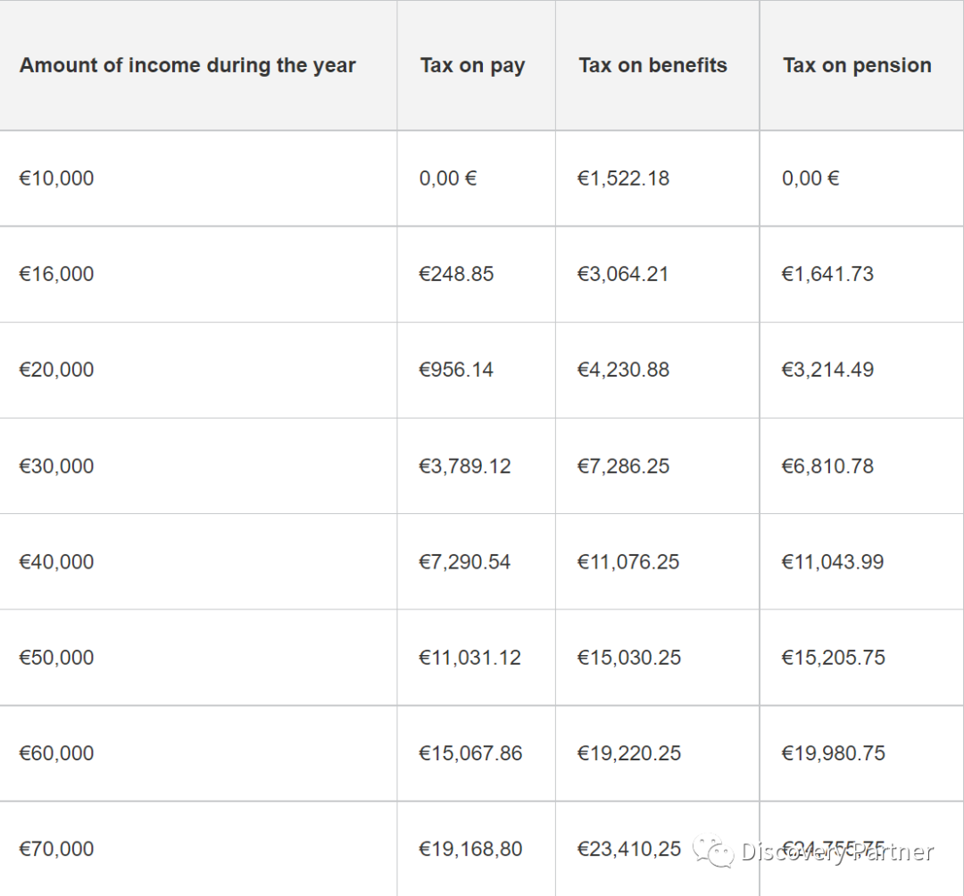Select the 'Tax on pay' column header
The height and width of the screenshot is (896, 964).
(472, 65)
